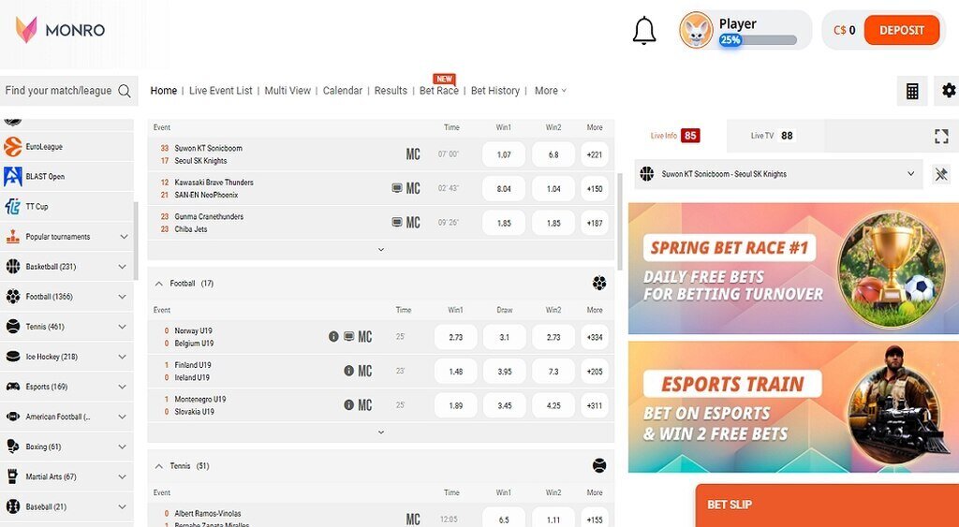Click in Find your match/league search field

click(59, 91)
